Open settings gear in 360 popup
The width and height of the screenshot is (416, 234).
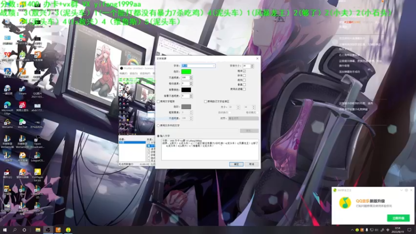point(406,190)
